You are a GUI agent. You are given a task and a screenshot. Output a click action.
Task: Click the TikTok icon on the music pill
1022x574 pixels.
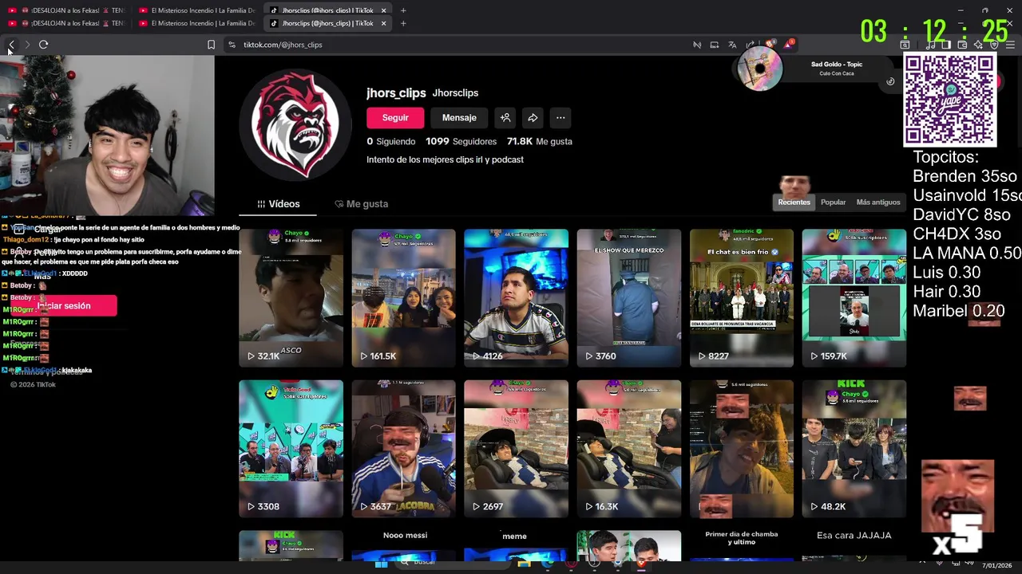click(890, 81)
